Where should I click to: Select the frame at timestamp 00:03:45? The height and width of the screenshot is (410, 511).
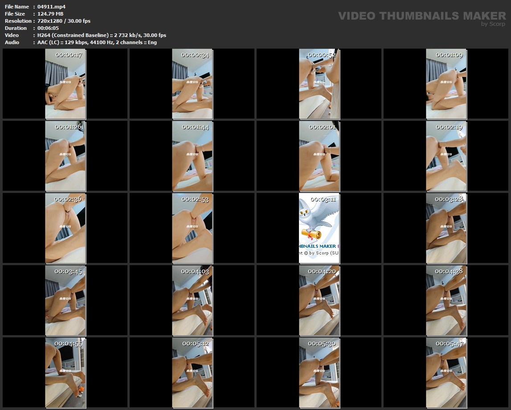(65, 300)
